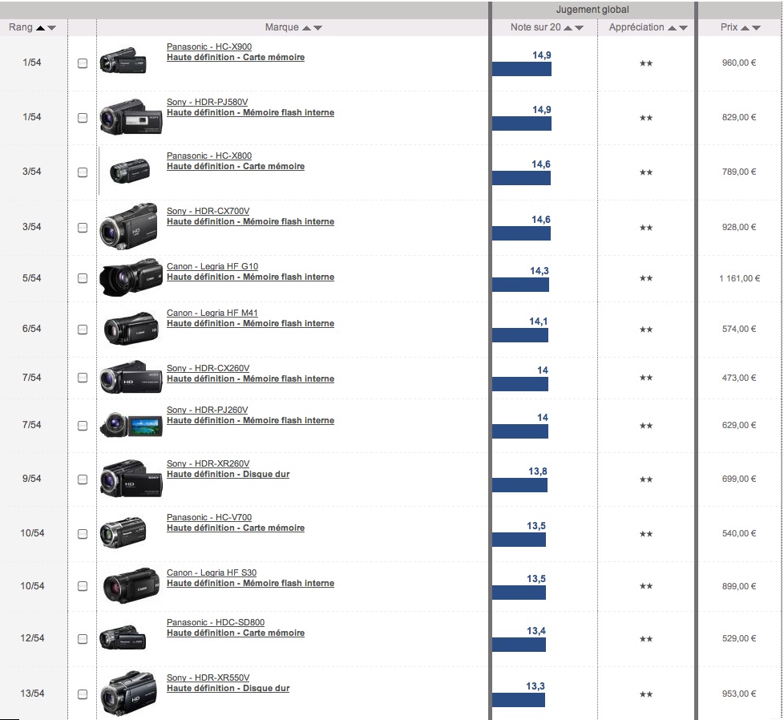Open the Sony - HDR-CX700V link
The height and width of the screenshot is (720, 784).
click(x=208, y=211)
